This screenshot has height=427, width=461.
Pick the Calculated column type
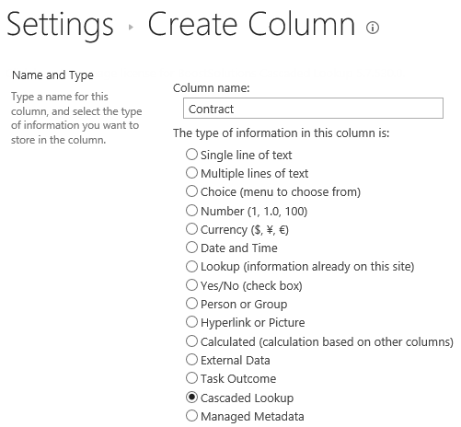[191, 341]
